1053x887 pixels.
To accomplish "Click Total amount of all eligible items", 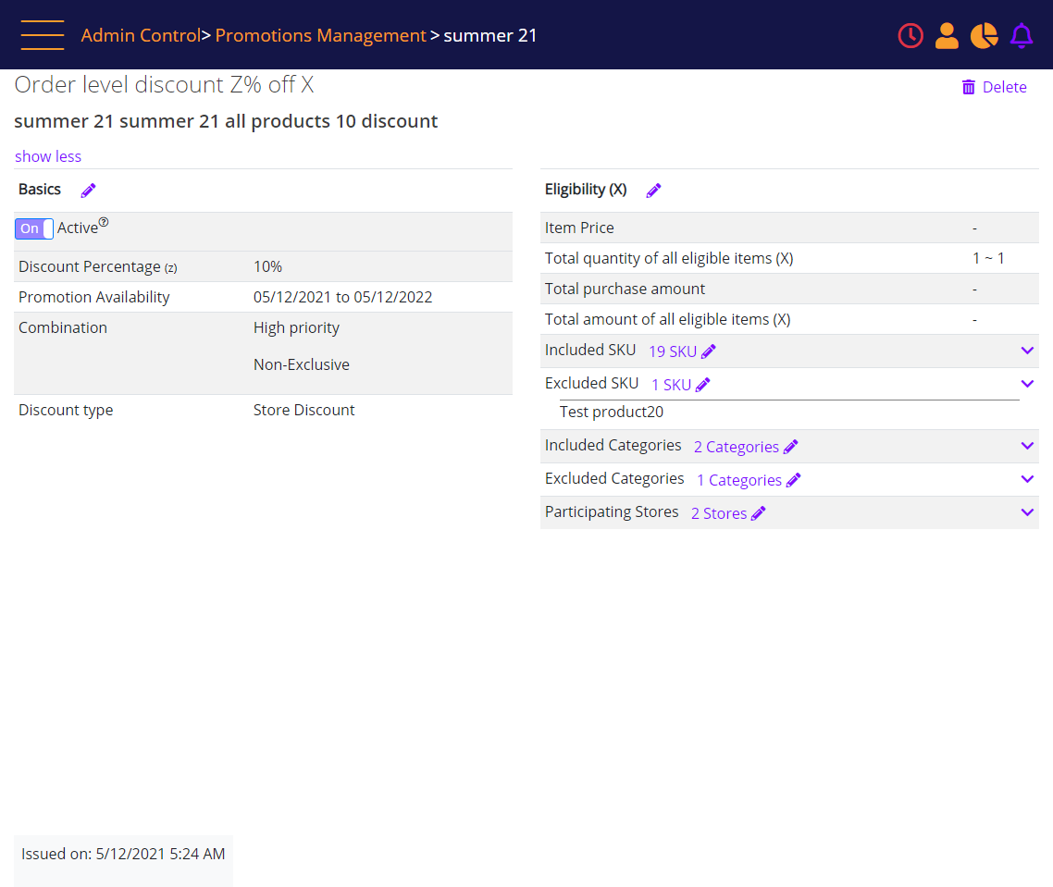I will [x=667, y=319].
